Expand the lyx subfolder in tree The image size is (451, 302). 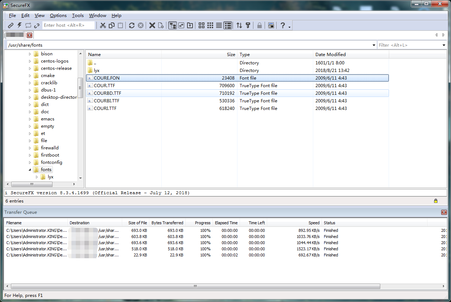(x=37, y=177)
